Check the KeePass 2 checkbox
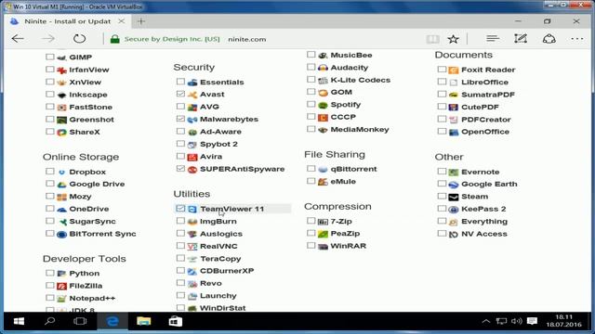The width and height of the screenshot is (595, 334). (442, 208)
